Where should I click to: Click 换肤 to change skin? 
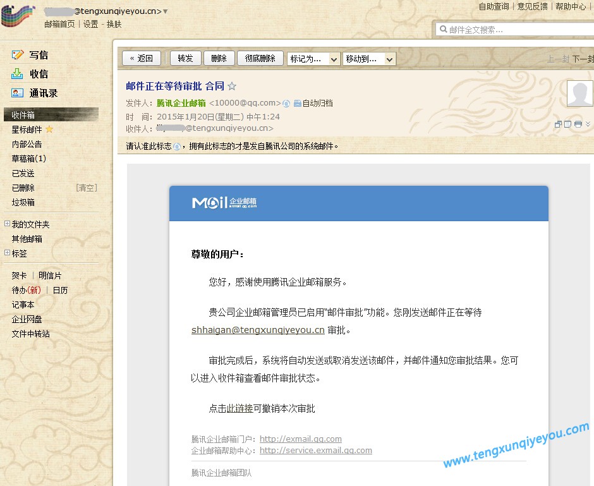pyautogui.click(x=114, y=24)
